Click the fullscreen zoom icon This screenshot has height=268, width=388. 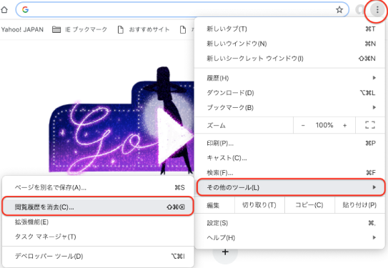[x=370, y=125]
